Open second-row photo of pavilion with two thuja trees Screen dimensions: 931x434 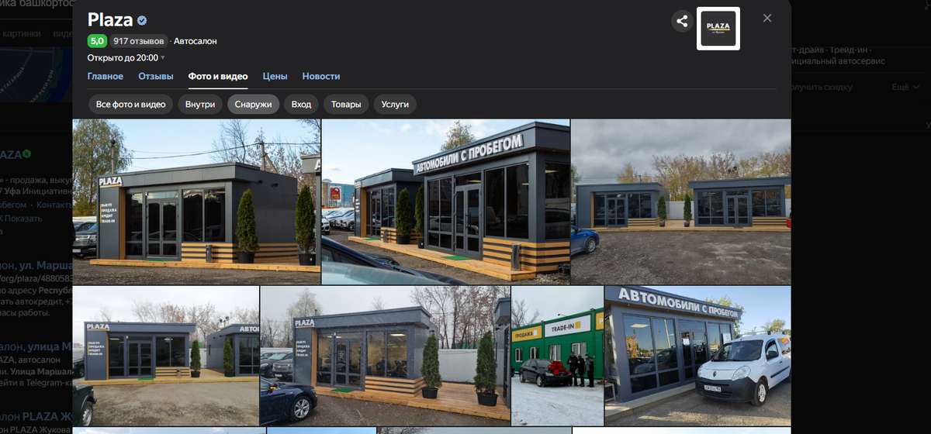pos(386,356)
